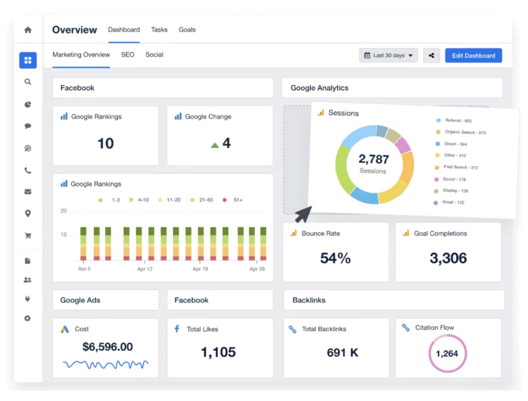Click the bar icon beside Bounce Rate
528x401 pixels.
click(x=294, y=233)
